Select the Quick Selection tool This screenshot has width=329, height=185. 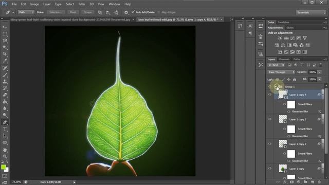click(x=5, y=47)
